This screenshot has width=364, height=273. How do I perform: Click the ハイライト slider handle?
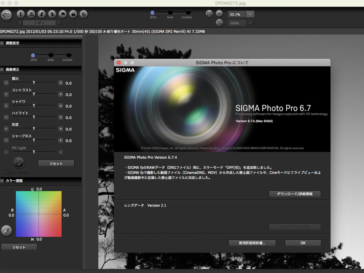pos(34,117)
